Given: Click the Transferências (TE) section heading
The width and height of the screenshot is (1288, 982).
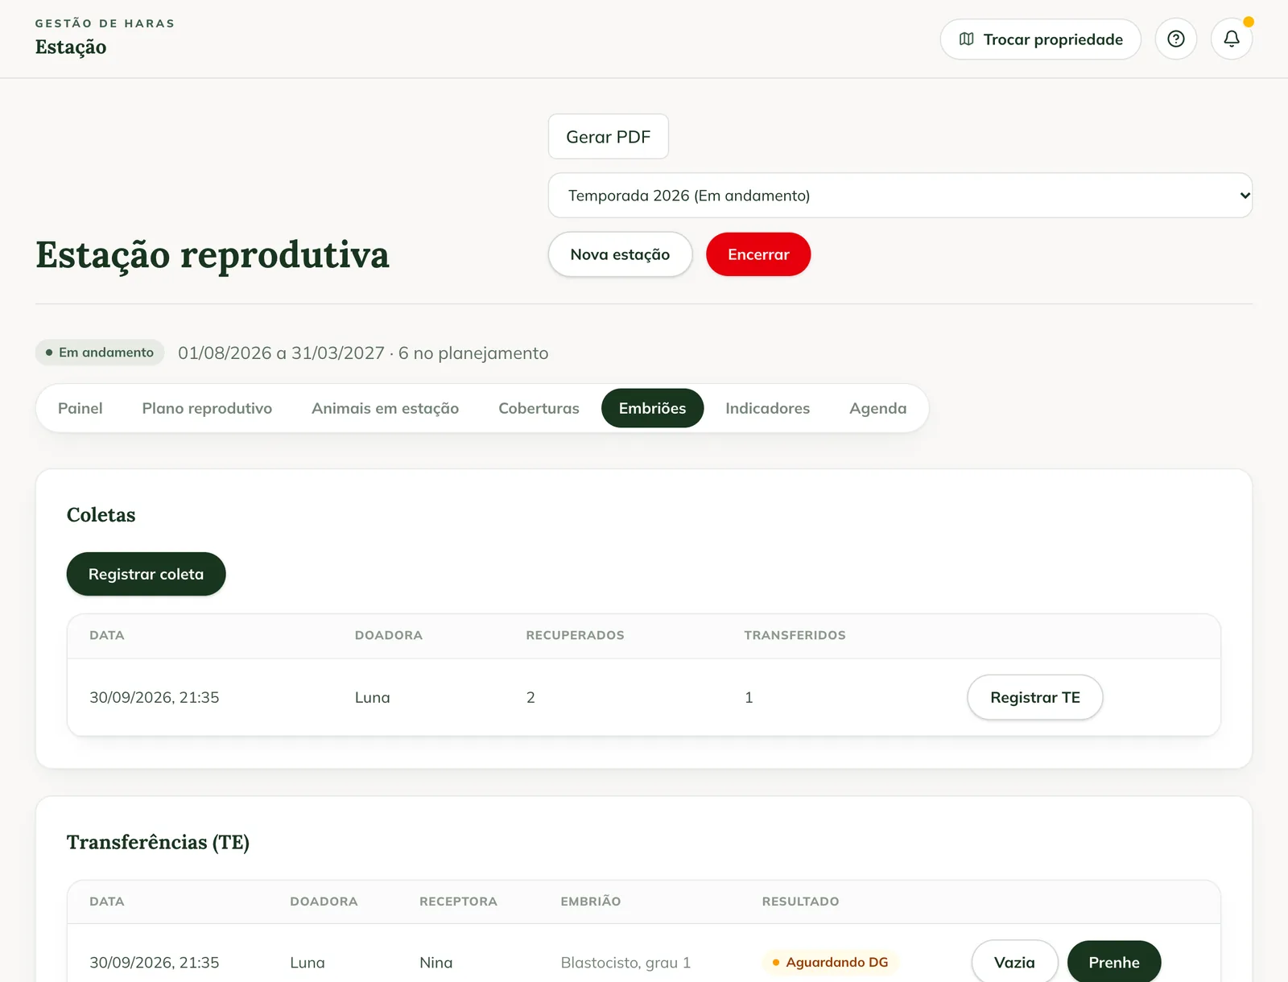Looking at the screenshot, I should pos(158,842).
